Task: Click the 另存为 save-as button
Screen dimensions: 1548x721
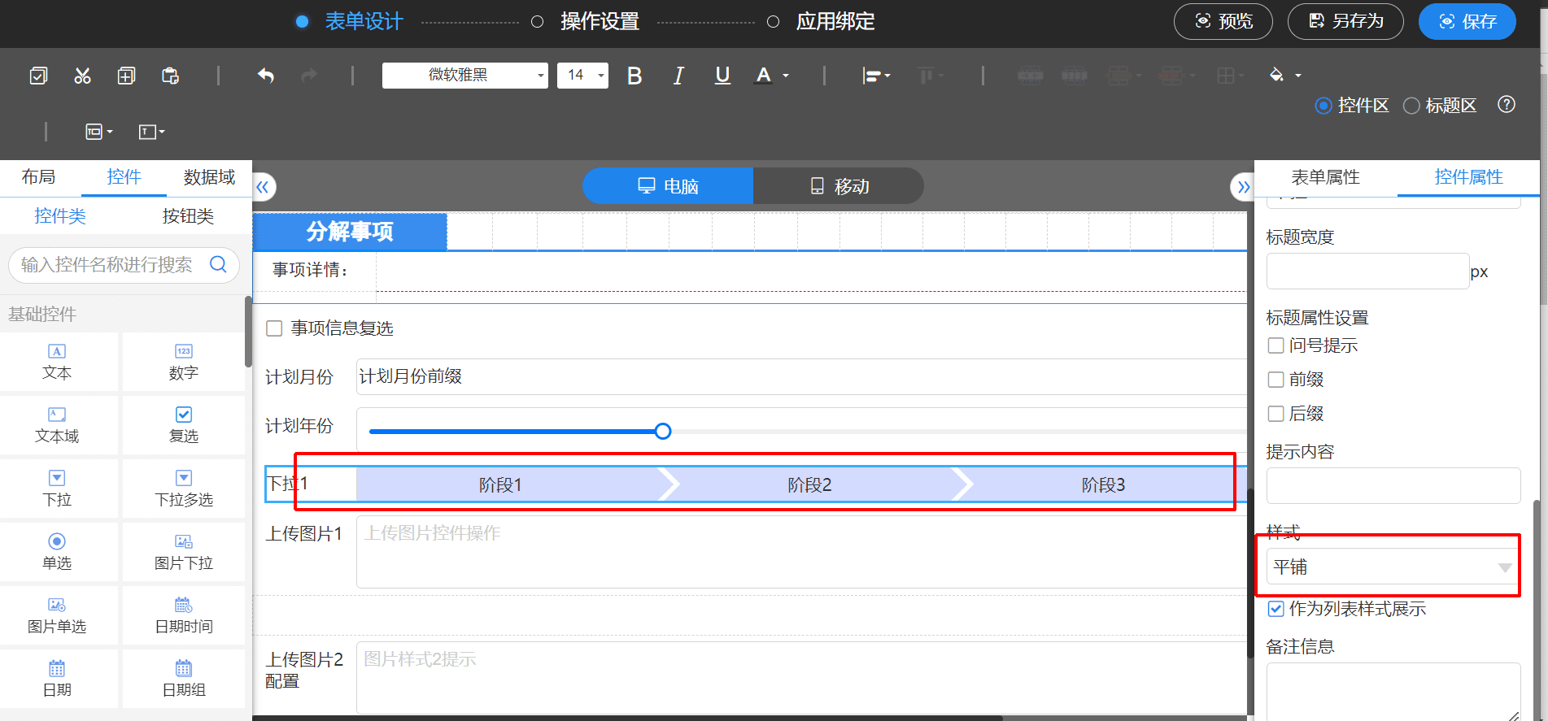Action: [1345, 21]
